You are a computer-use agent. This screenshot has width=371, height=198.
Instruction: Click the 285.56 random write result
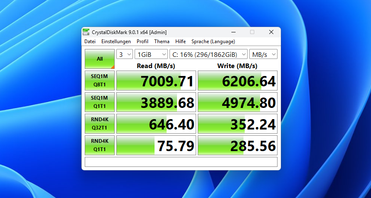pos(237,145)
